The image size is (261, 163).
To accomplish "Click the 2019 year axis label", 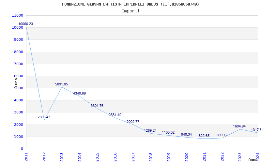I will click(x=169, y=157).
